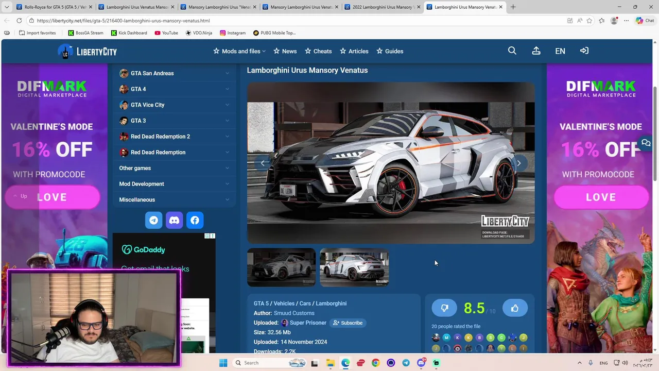
Task: Click the LOVE promocode button in right ad
Action: click(x=601, y=197)
